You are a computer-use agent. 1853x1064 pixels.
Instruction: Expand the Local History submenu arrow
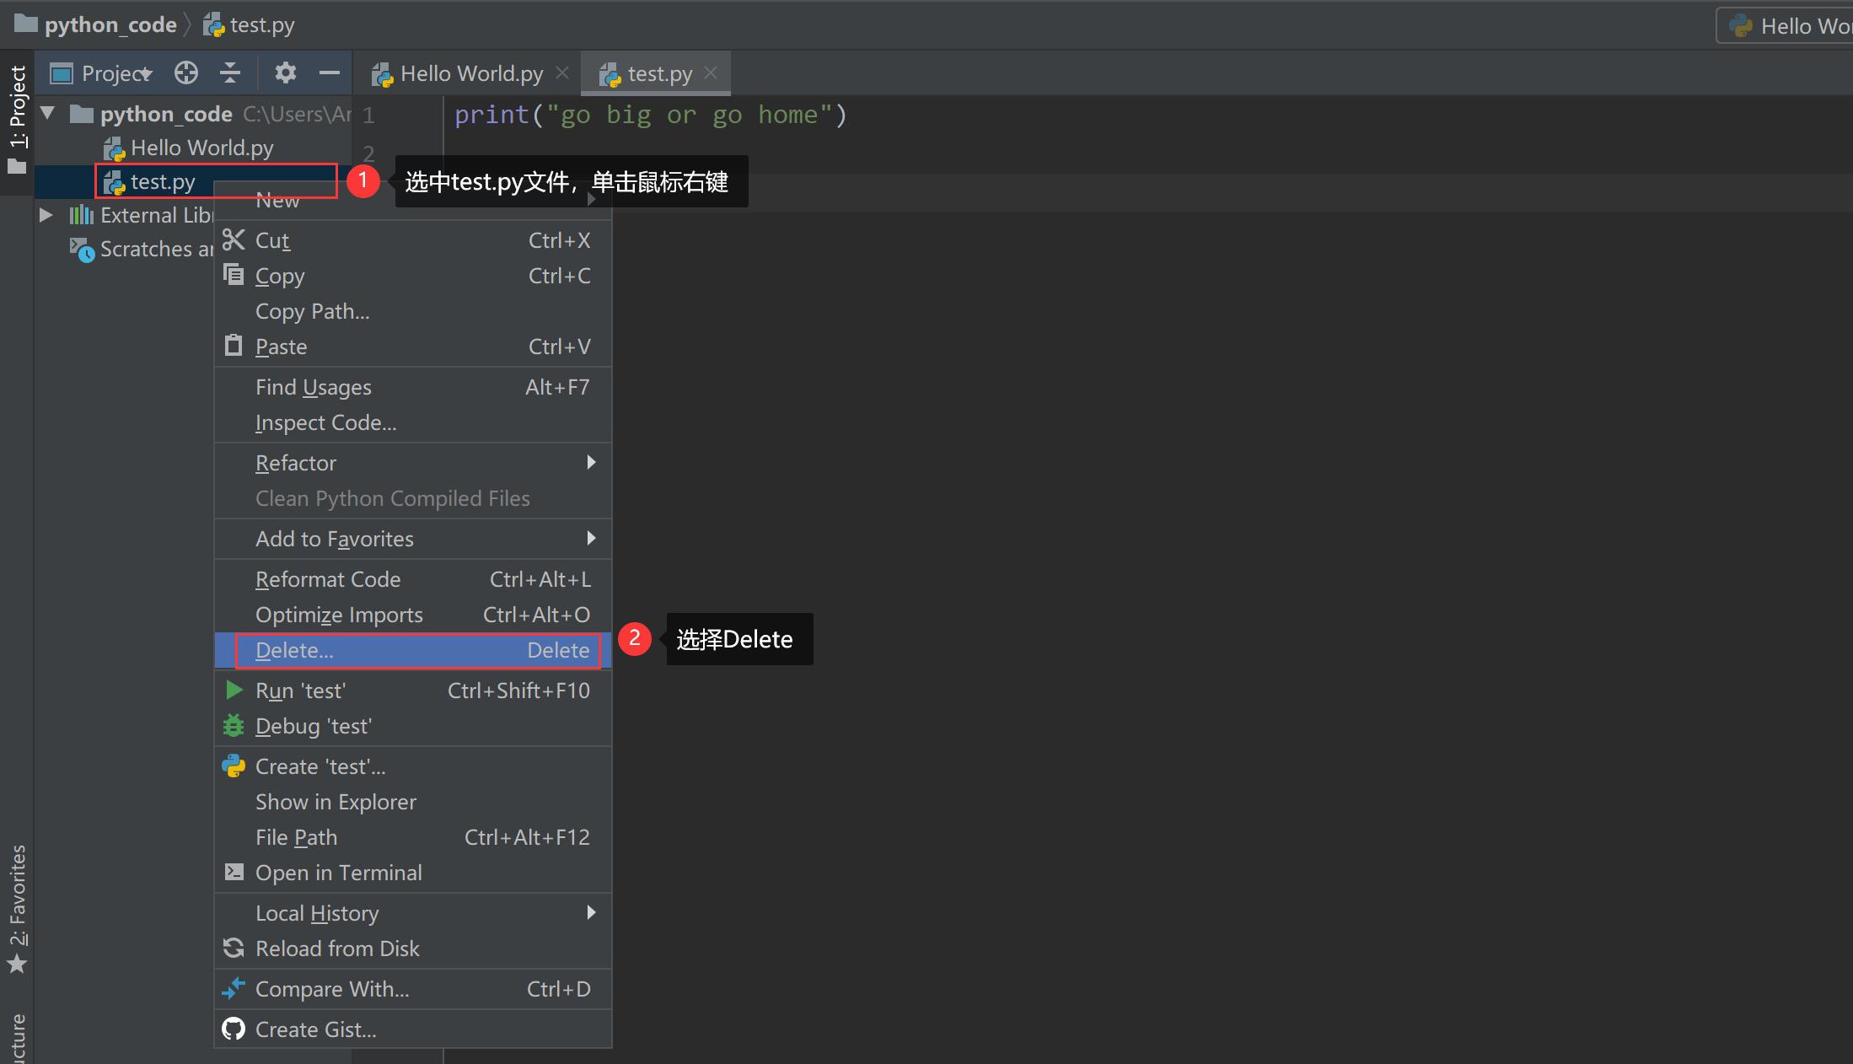coord(593,912)
